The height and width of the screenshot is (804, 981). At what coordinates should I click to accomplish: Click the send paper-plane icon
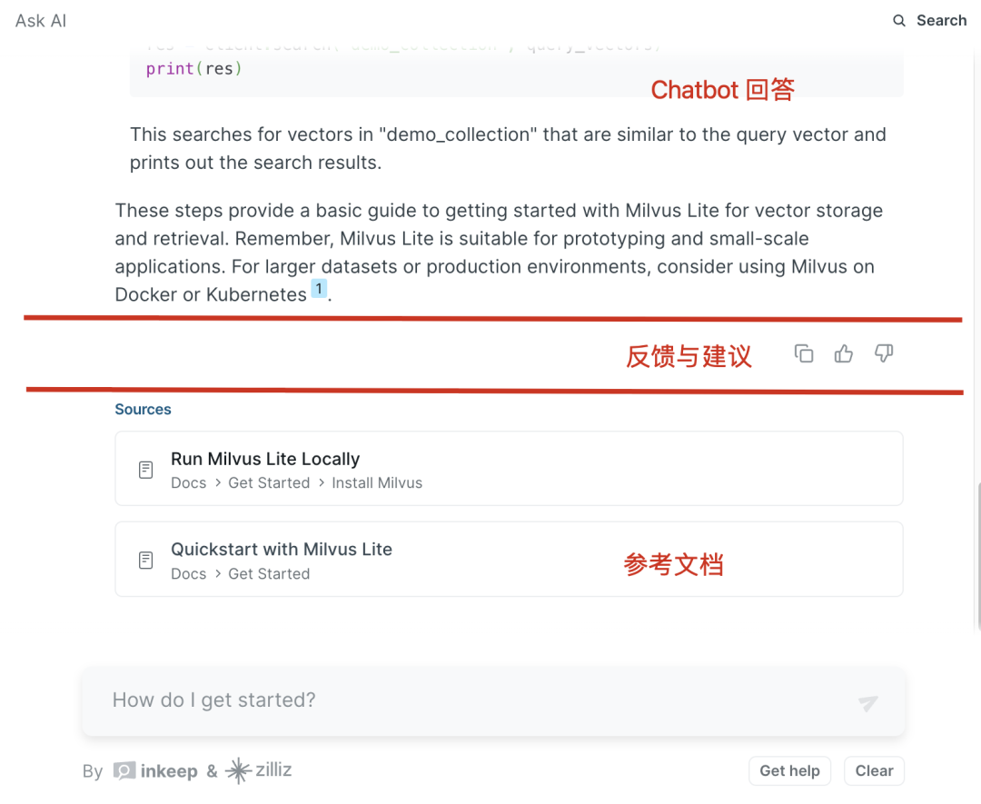867,702
